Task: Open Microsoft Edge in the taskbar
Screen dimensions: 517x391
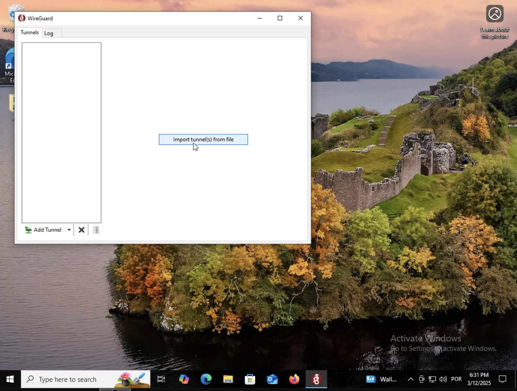Action: tap(206, 379)
